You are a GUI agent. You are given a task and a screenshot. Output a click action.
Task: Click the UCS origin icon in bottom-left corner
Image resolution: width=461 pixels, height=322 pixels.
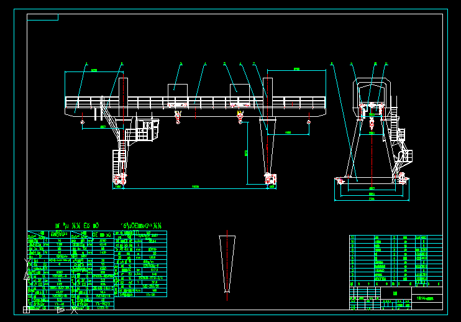tap(26, 309)
